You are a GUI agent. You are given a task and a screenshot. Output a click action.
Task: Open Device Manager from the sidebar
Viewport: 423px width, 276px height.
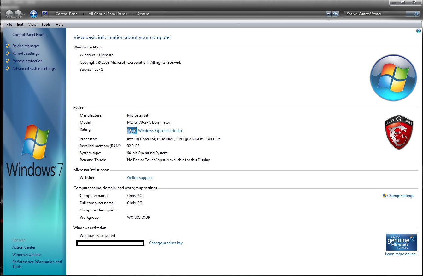click(x=26, y=46)
